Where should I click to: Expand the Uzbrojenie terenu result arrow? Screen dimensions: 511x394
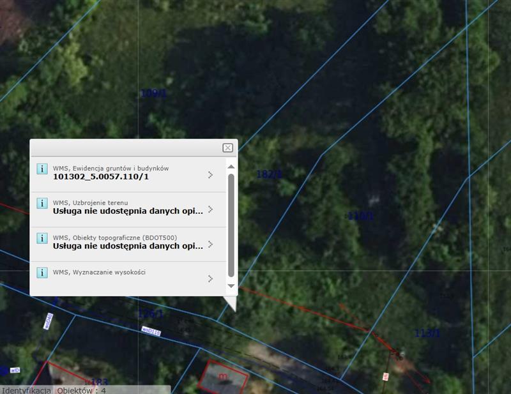click(211, 209)
